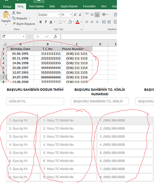Click the text orientation icon

pyautogui.click(x=104, y=14)
